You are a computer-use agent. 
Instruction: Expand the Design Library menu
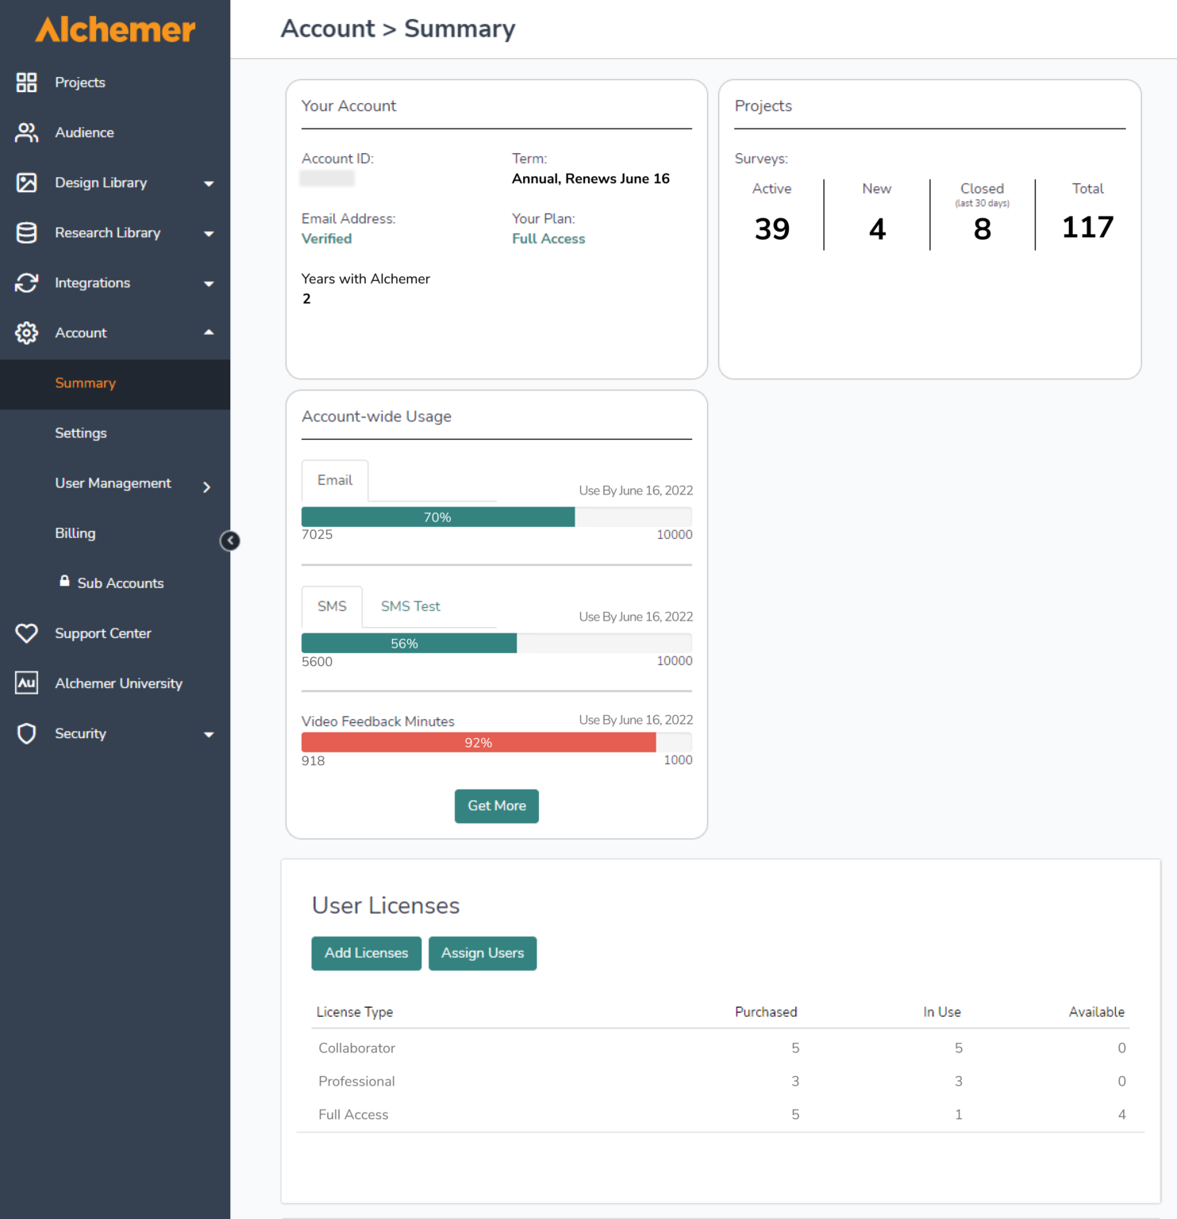(x=209, y=183)
